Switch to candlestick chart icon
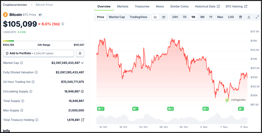The image size is (262, 133). point(164,17)
